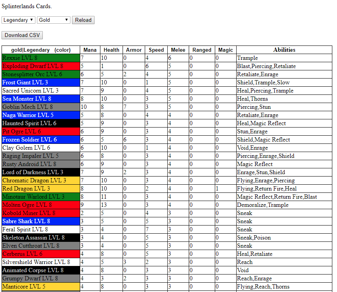Click the Splinterlands Cards. page heading
This screenshot has width=337, height=292.
coord(26,6)
